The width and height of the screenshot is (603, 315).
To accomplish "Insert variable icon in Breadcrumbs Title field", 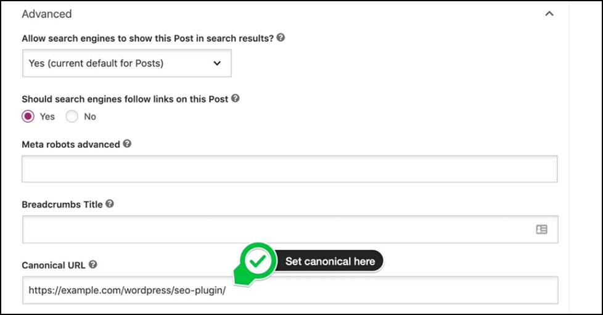I will [x=541, y=229].
